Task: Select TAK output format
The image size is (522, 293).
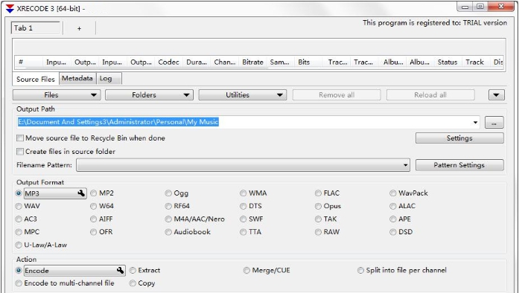Action: [x=318, y=219]
